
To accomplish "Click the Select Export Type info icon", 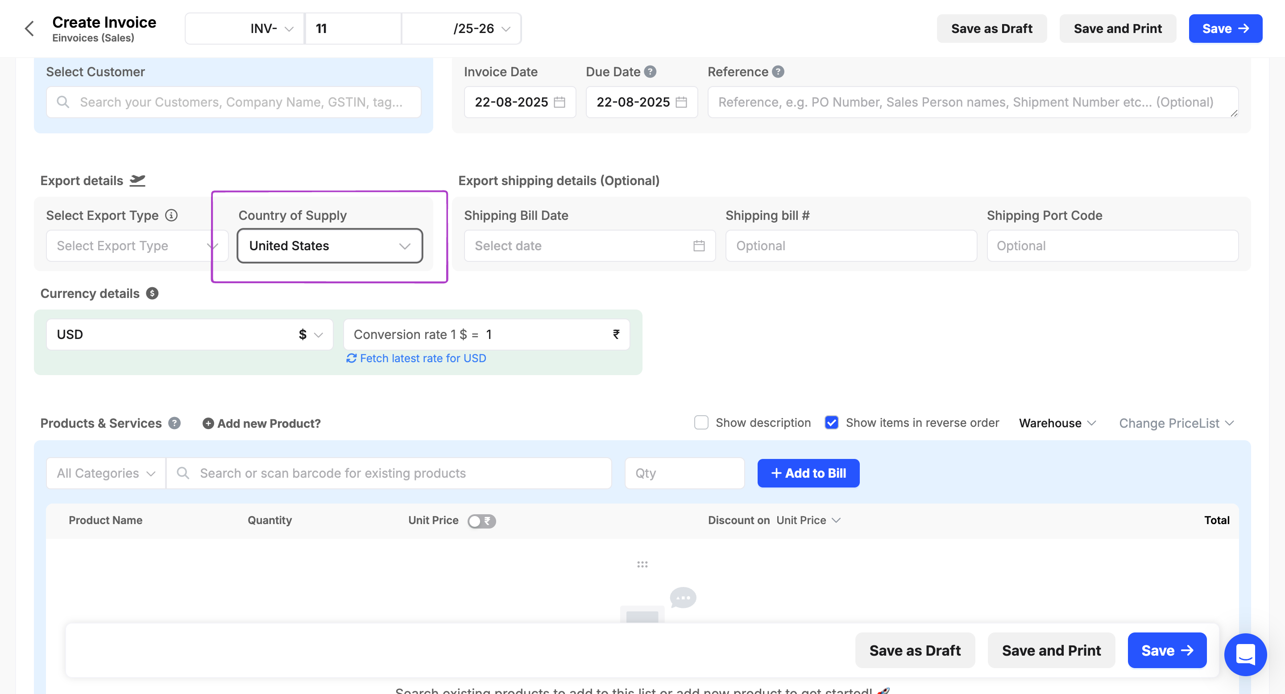I will 171,215.
